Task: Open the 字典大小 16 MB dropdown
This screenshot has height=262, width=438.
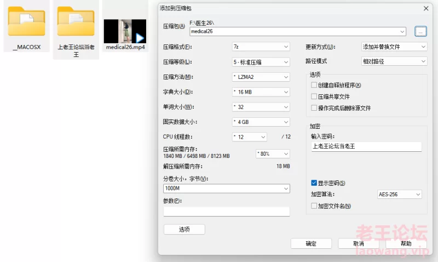Action: tap(261, 92)
